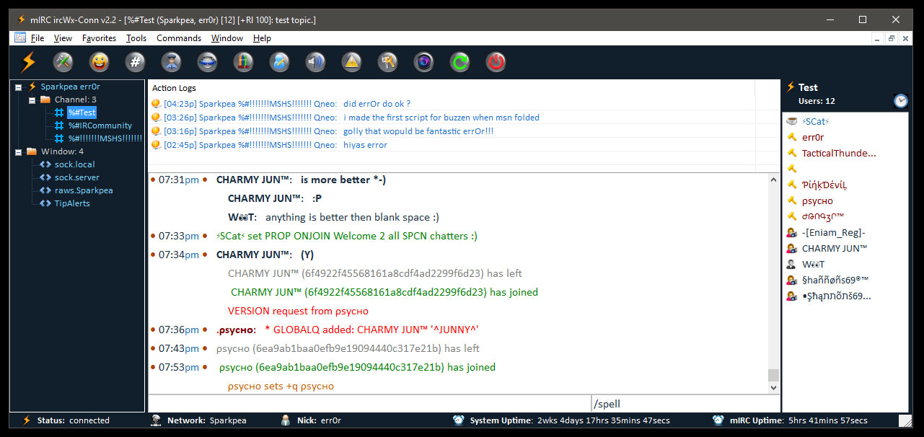Open the sock.local window entry

pos(75,164)
